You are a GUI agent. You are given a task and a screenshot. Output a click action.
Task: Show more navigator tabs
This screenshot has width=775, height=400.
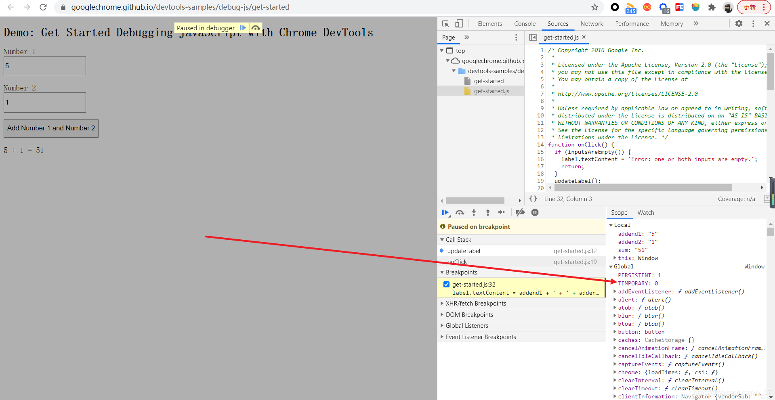coord(466,37)
